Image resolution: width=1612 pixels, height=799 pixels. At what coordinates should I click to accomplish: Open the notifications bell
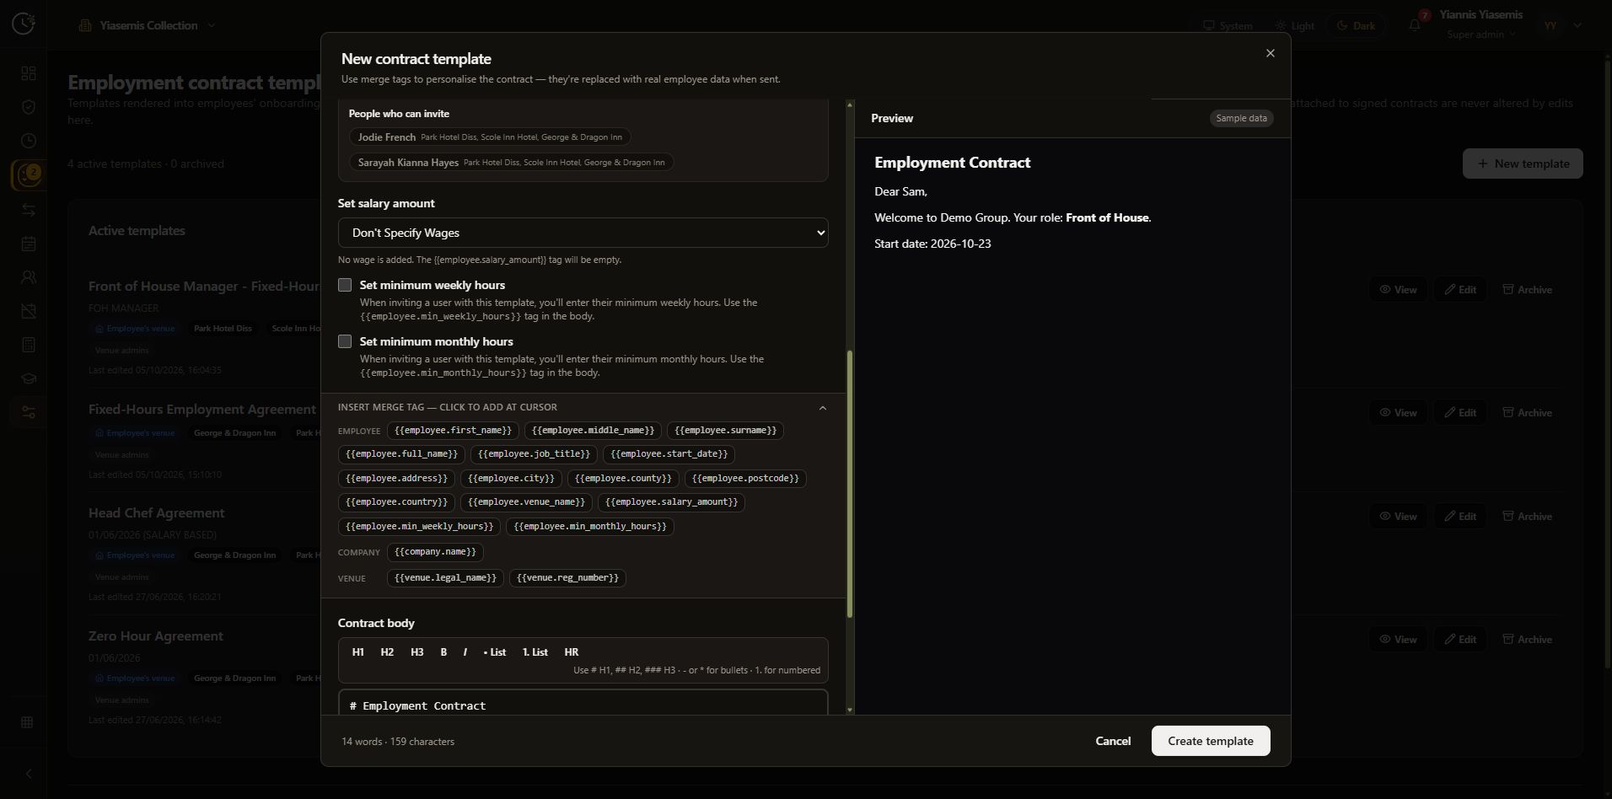click(1415, 25)
